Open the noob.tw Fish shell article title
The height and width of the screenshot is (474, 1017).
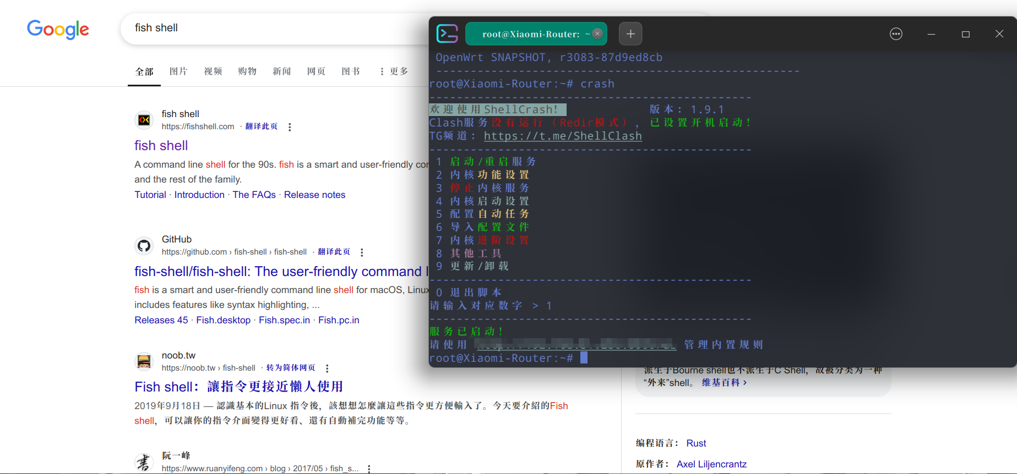pyautogui.click(x=238, y=387)
